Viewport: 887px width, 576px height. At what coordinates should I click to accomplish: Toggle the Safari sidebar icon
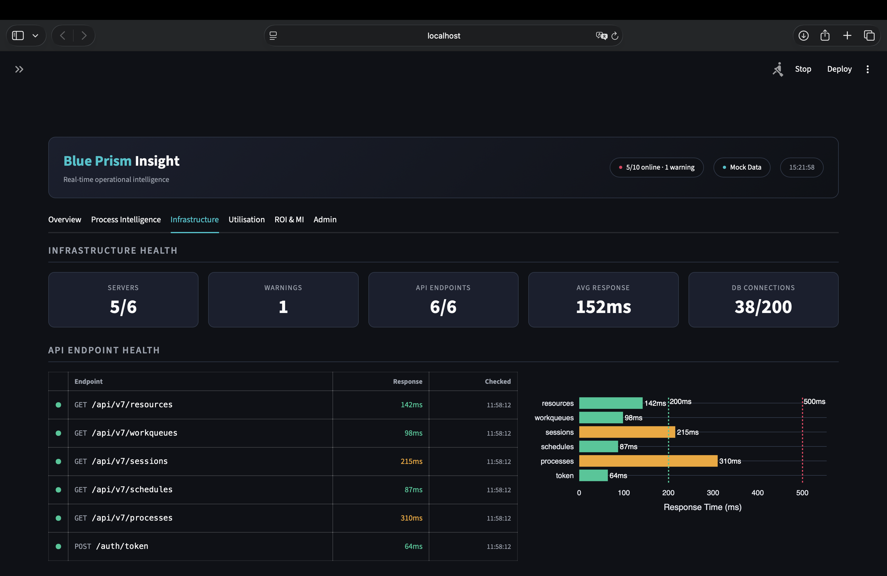(17, 35)
